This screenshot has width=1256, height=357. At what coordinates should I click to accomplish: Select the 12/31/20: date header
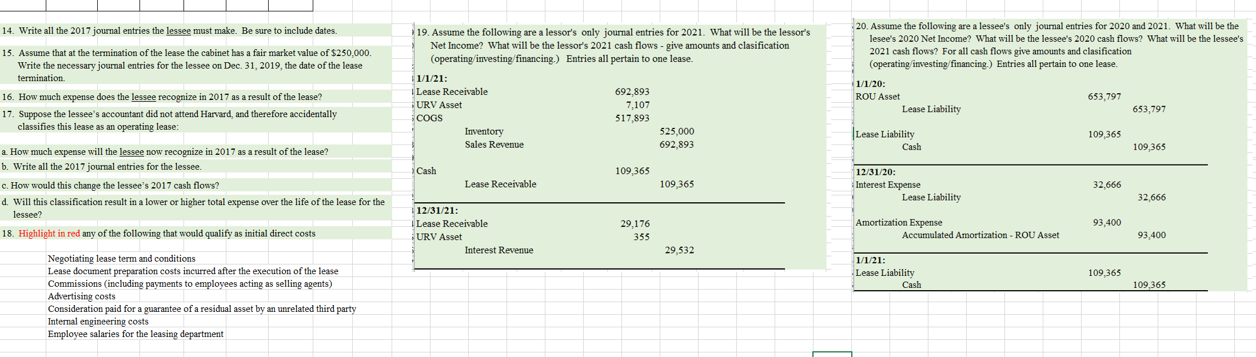coord(876,172)
